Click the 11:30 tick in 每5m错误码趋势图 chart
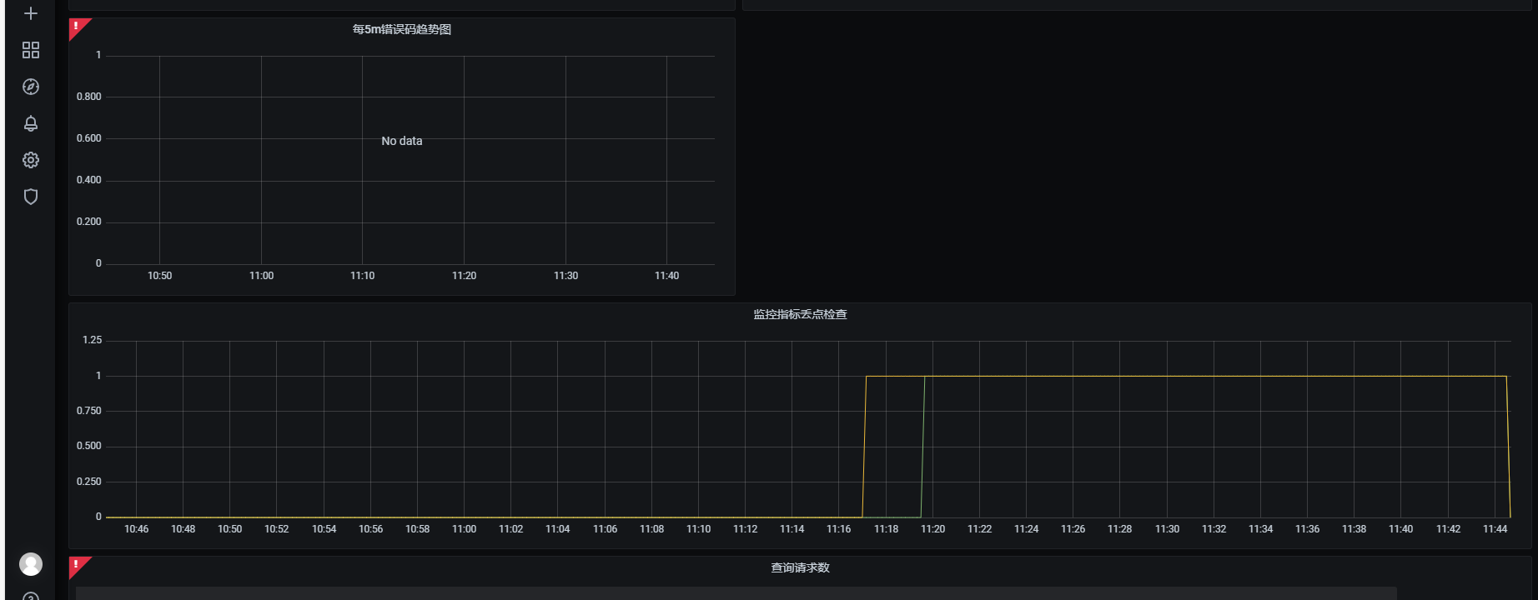The image size is (1538, 600). tap(565, 276)
